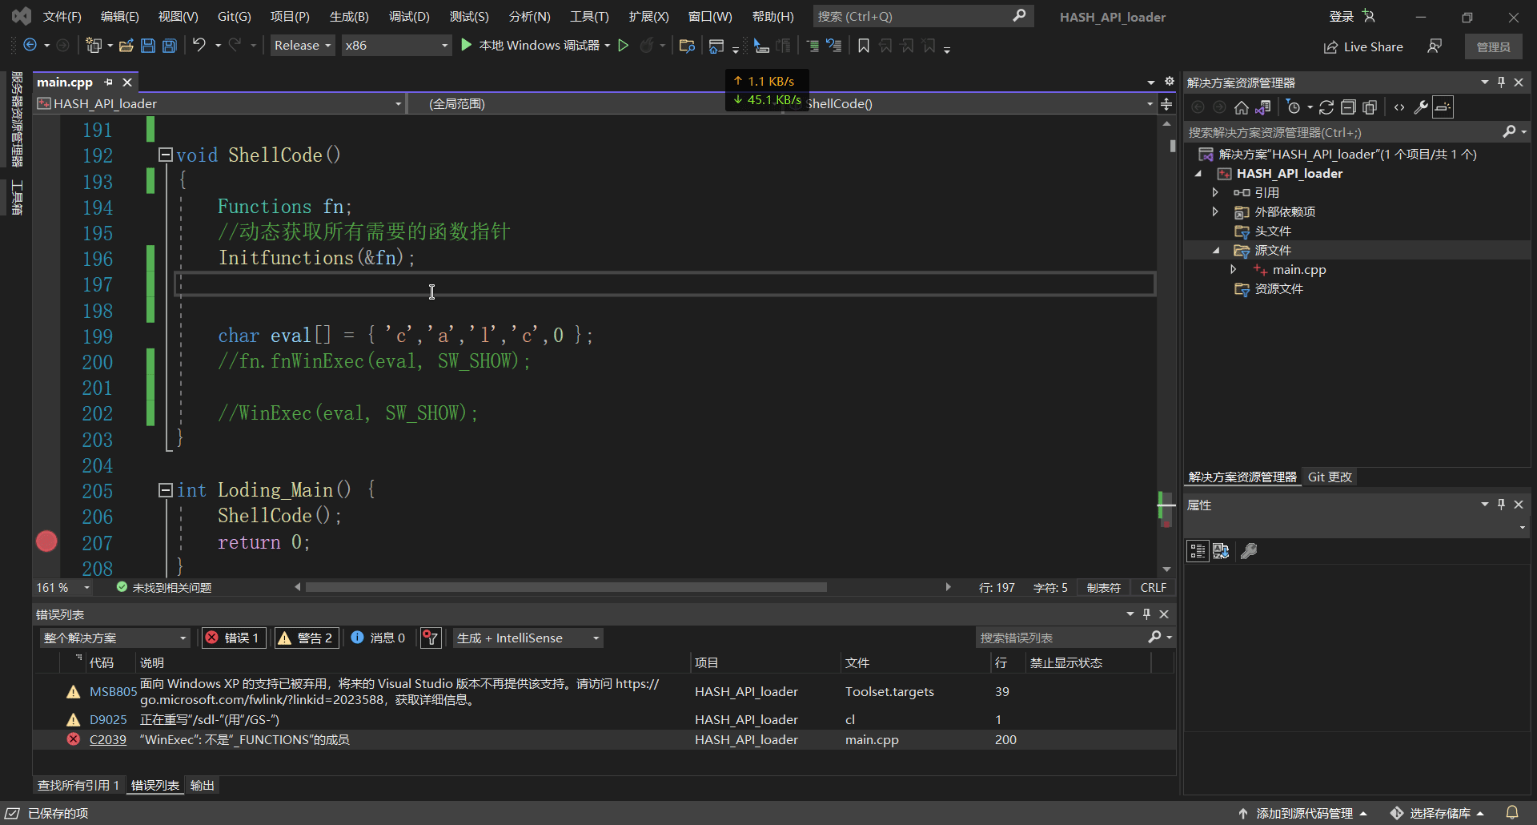Open the x86 platform dropdown
The width and height of the screenshot is (1537, 825).
point(396,46)
